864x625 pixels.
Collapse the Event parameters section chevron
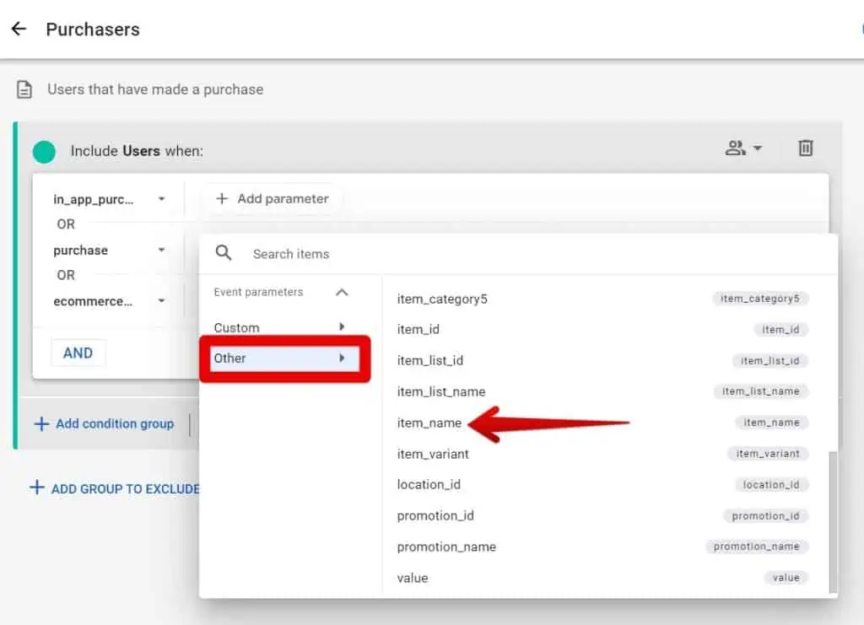[343, 292]
